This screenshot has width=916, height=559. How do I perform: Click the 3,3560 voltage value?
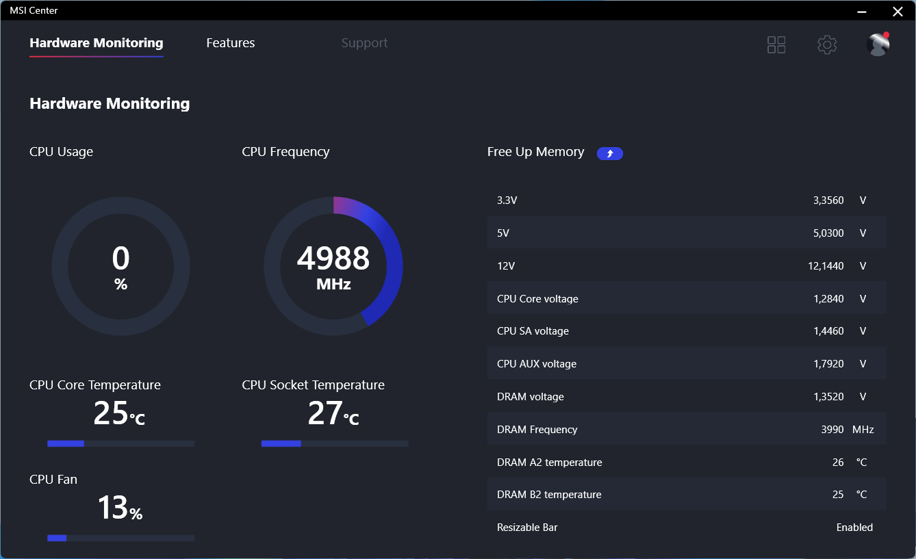click(x=828, y=200)
